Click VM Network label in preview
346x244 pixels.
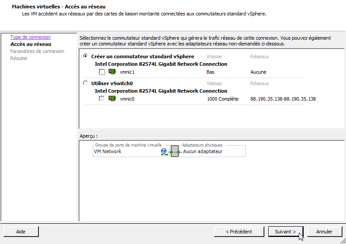[108, 151]
